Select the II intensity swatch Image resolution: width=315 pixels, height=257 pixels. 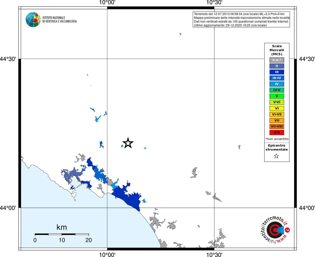(277, 66)
